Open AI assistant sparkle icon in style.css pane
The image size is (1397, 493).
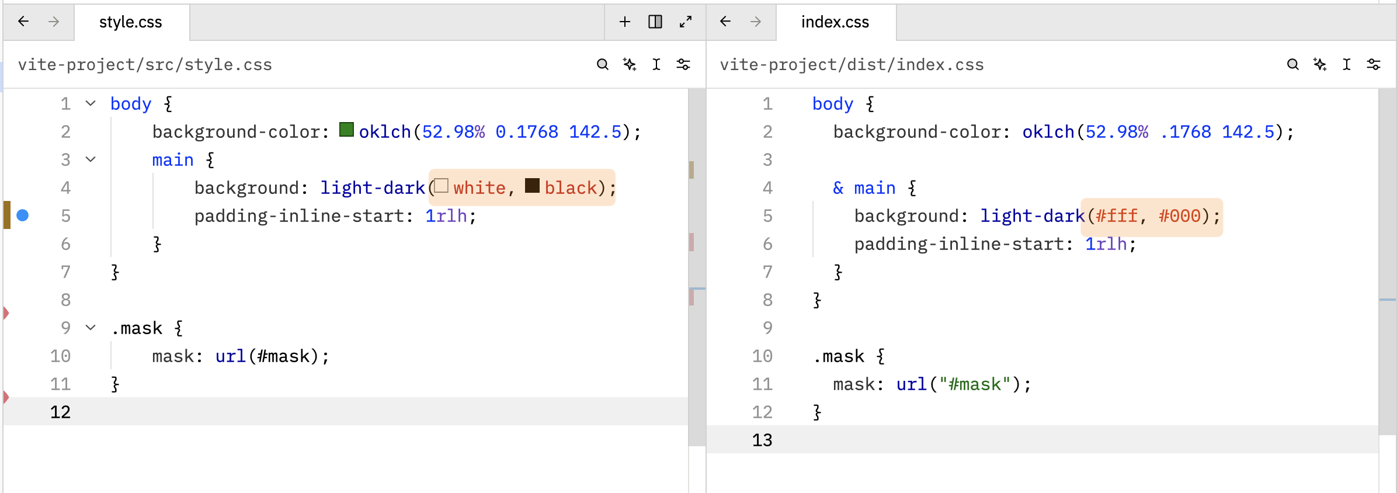click(630, 64)
